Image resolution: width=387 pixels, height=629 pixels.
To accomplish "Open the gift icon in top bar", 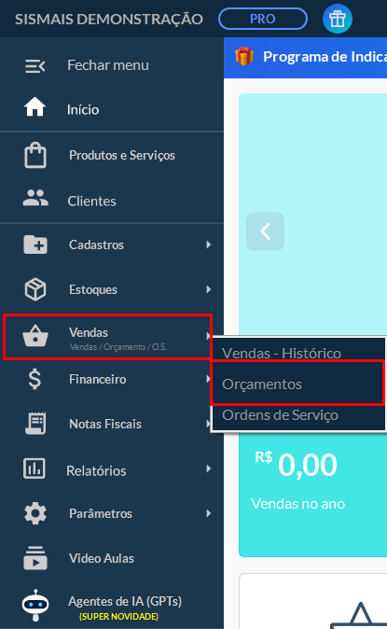I will click(x=338, y=19).
